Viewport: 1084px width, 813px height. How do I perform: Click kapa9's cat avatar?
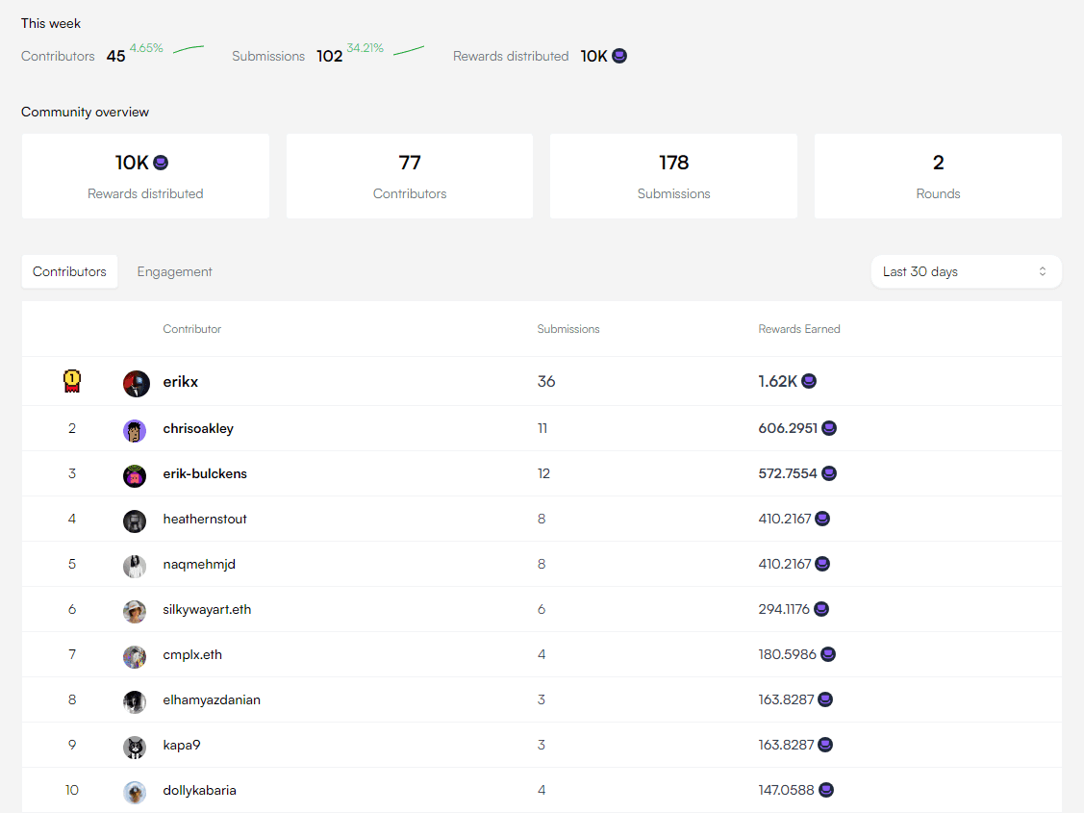pyautogui.click(x=135, y=746)
